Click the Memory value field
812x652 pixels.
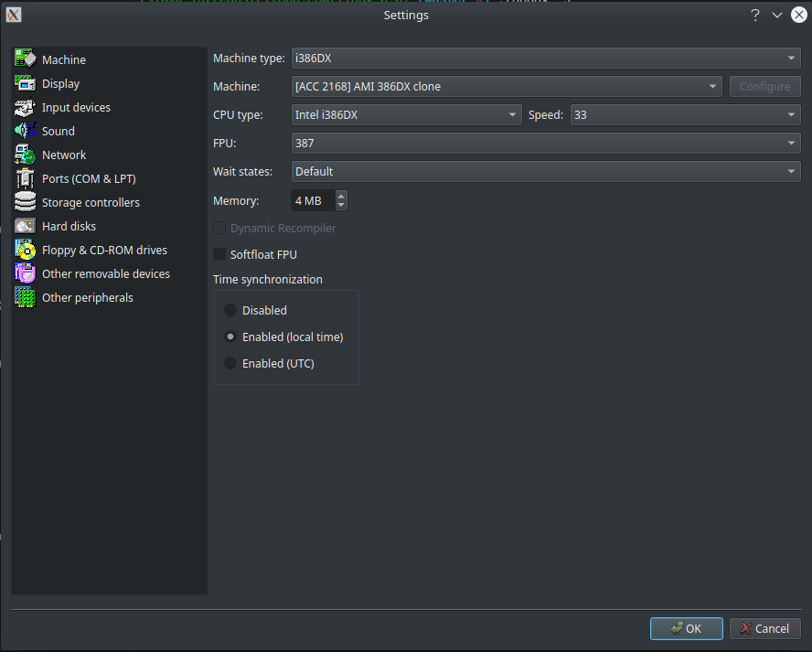(314, 200)
